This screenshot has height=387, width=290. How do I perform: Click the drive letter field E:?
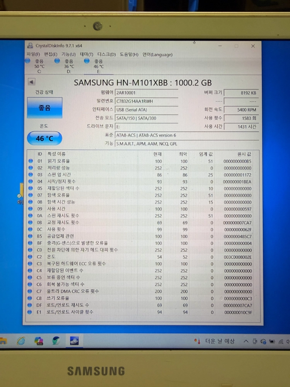147,126
